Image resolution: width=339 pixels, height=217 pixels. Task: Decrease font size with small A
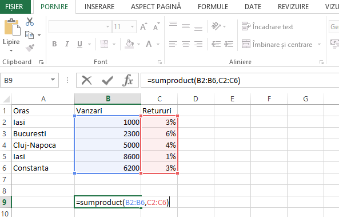pyautogui.click(x=157, y=27)
